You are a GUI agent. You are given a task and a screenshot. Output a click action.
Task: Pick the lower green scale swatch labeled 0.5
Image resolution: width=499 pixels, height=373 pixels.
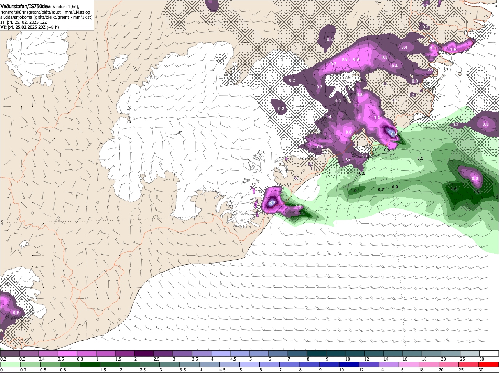(x=50, y=364)
